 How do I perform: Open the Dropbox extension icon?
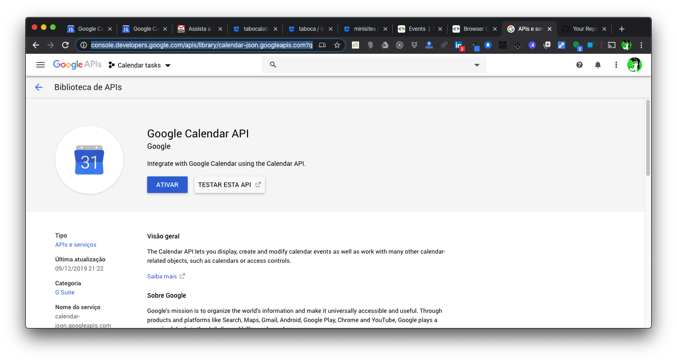[x=414, y=45]
